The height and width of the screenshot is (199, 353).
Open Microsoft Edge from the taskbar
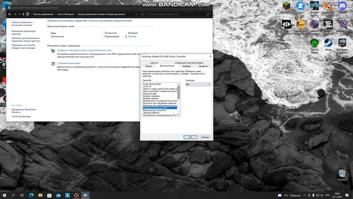point(31,195)
